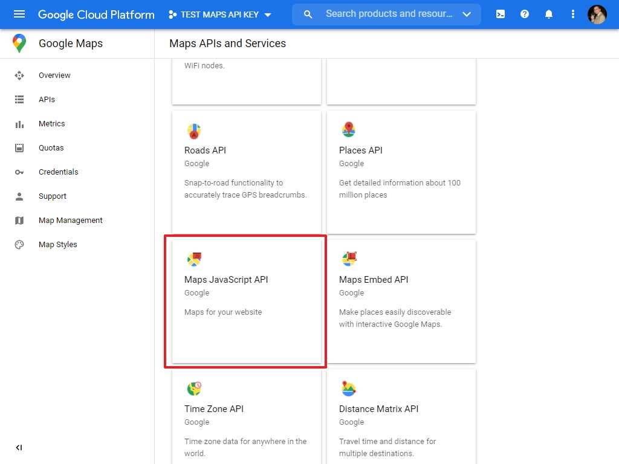The width and height of the screenshot is (619, 464).
Task: Click 'Travel time and distance' description
Action: tap(387, 447)
